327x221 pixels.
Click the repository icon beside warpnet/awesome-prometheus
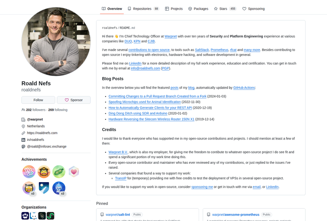click(208, 214)
